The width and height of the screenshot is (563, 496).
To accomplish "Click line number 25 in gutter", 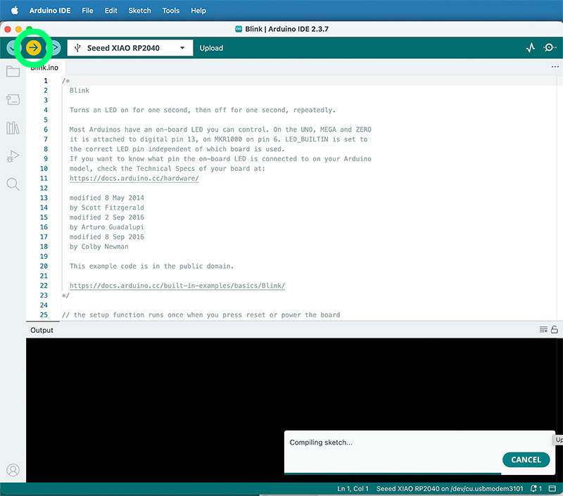I will (44, 314).
